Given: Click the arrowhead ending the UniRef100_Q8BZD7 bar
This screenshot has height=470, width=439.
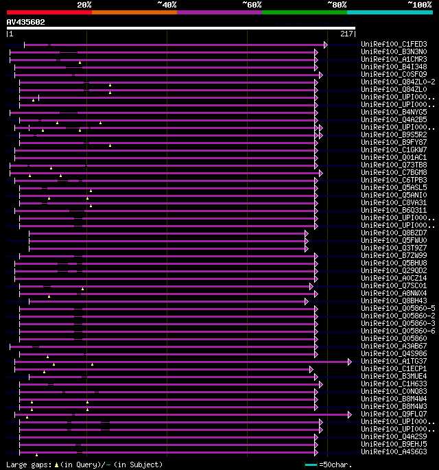Looking at the screenshot, I should point(306,233).
